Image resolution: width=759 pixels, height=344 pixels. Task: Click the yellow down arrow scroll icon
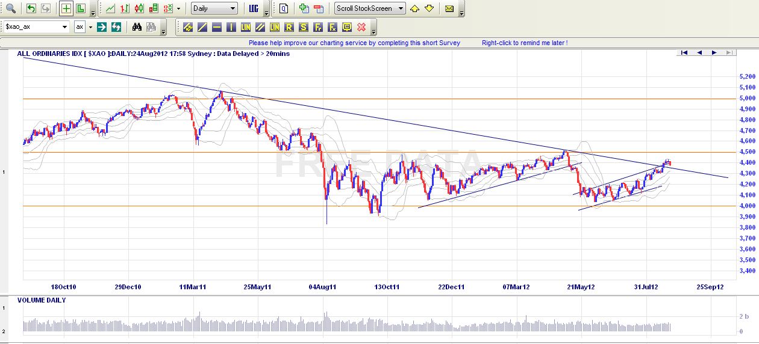pyautogui.click(x=429, y=8)
